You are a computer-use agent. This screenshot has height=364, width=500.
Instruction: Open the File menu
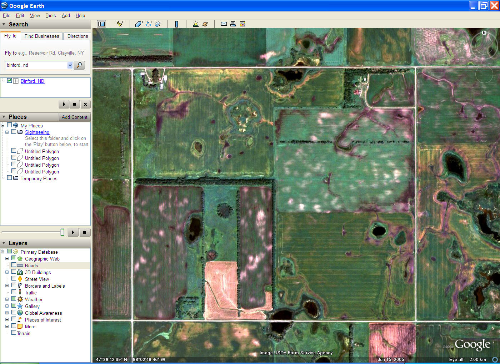[x=6, y=15]
